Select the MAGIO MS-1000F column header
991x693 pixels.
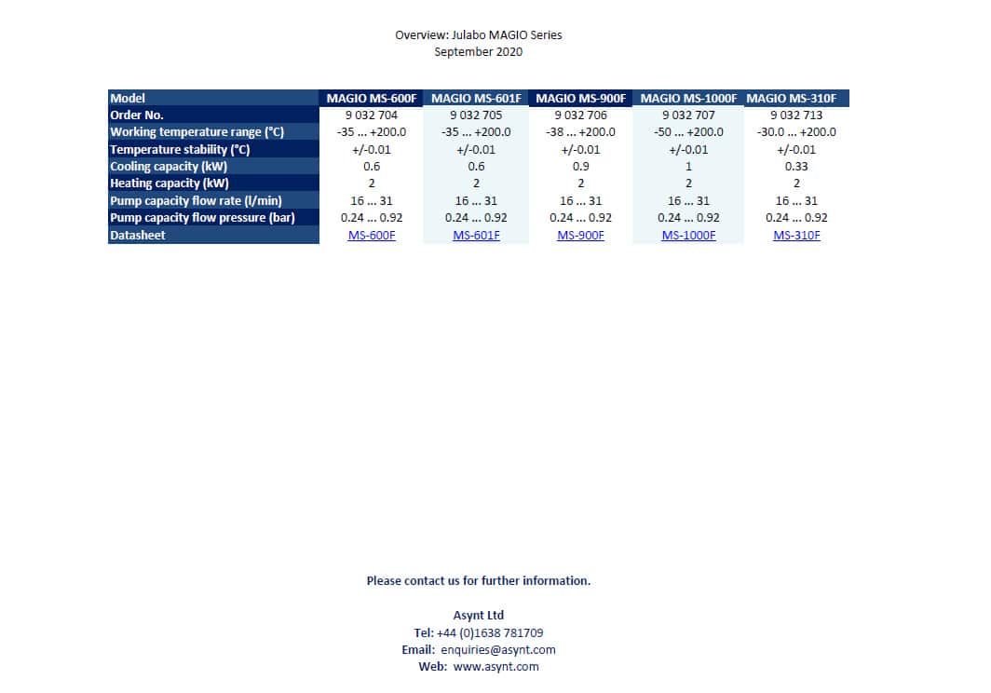[x=688, y=98]
